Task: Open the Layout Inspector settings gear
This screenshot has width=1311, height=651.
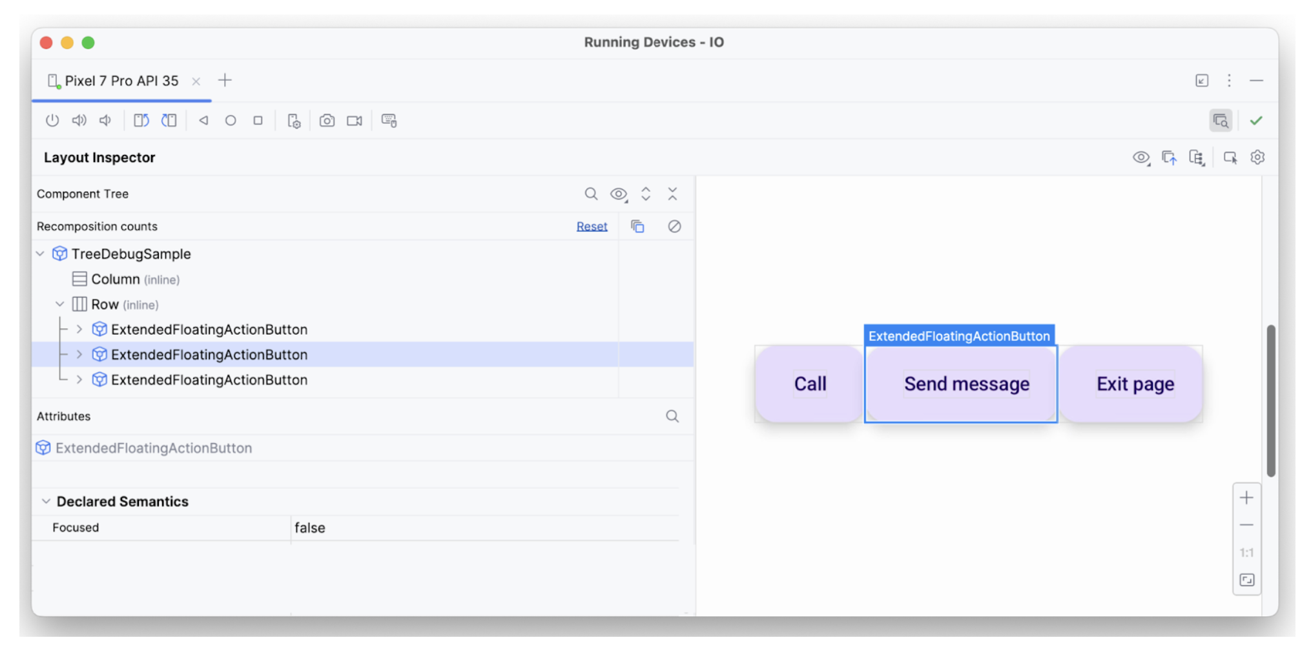Action: pyautogui.click(x=1257, y=157)
